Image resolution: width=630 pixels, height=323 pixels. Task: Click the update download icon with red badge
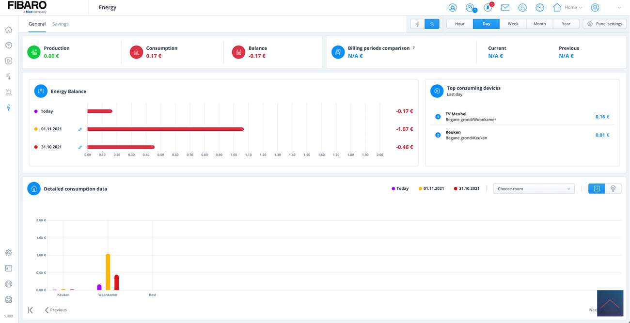point(488,8)
